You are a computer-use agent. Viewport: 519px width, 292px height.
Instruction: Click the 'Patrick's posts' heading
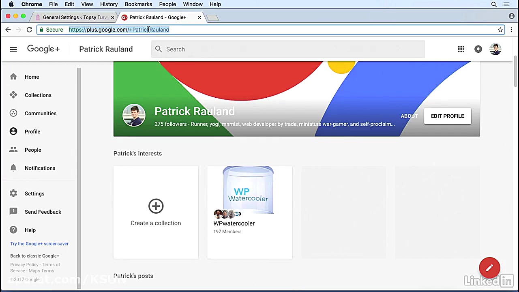133,276
